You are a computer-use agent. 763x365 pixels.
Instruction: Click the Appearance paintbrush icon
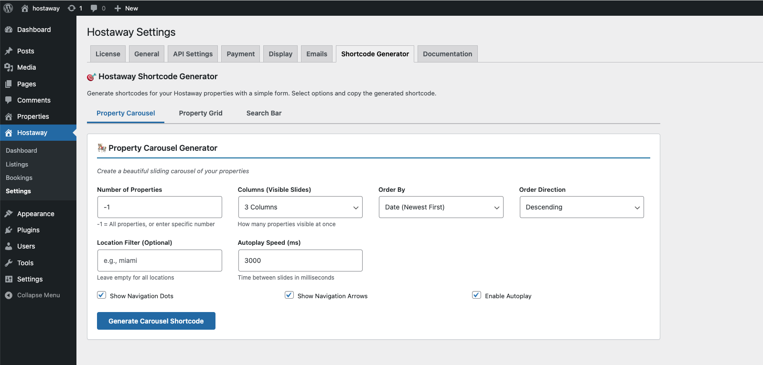(9, 214)
